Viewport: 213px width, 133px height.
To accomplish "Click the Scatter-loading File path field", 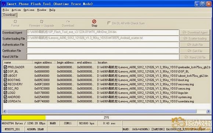I will pyautogui.click(x=103, y=39).
